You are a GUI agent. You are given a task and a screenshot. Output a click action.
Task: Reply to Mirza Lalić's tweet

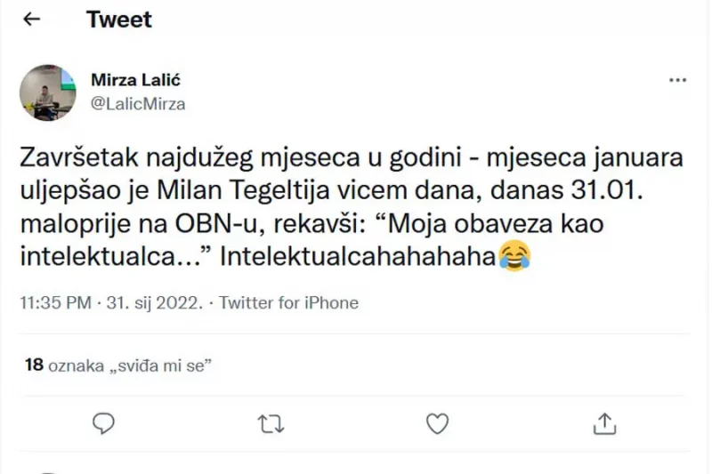(104, 423)
